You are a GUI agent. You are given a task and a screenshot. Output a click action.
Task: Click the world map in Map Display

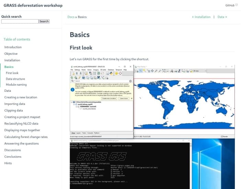coord(184,104)
